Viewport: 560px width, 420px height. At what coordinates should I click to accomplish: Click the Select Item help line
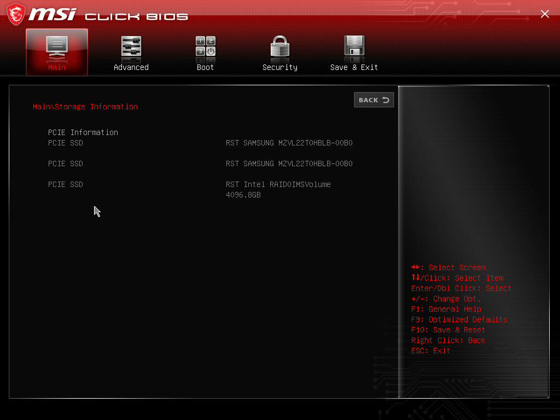click(457, 278)
